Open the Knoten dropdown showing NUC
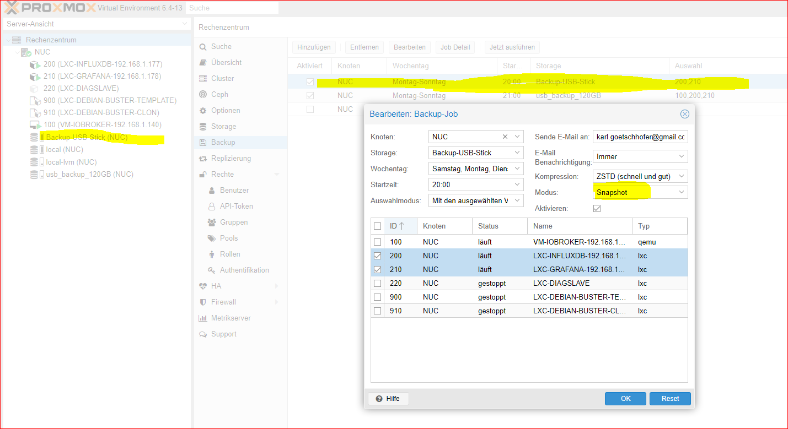Image resolution: width=788 pixels, height=429 pixels. point(518,137)
